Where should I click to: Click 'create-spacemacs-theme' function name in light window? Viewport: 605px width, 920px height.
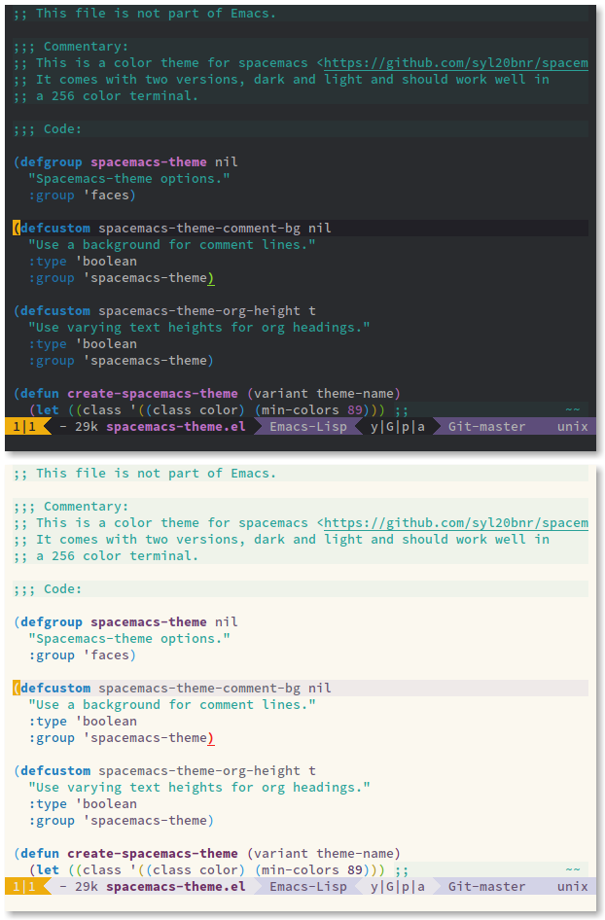pos(153,854)
